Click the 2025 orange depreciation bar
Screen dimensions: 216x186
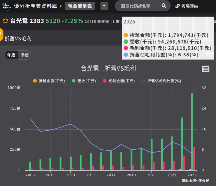tap(190, 169)
